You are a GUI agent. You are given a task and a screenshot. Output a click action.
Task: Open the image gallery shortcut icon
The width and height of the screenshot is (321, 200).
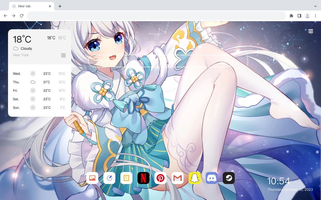pos(92,178)
